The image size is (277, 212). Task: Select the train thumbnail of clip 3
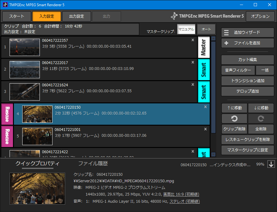click(25, 92)
